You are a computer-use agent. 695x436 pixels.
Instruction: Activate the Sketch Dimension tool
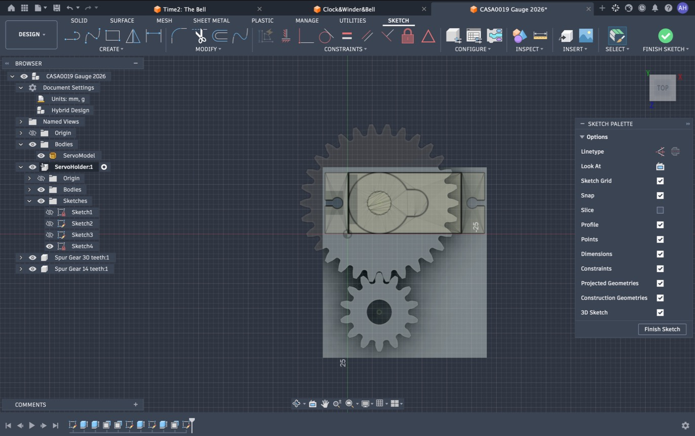153,36
